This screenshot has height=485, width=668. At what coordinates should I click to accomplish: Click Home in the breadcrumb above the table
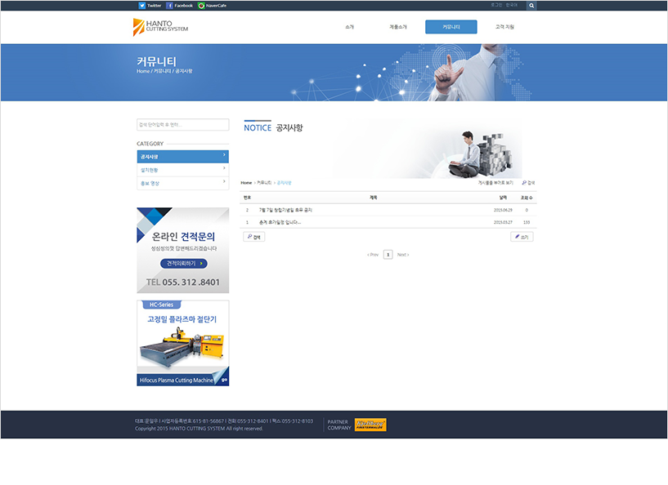click(246, 183)
